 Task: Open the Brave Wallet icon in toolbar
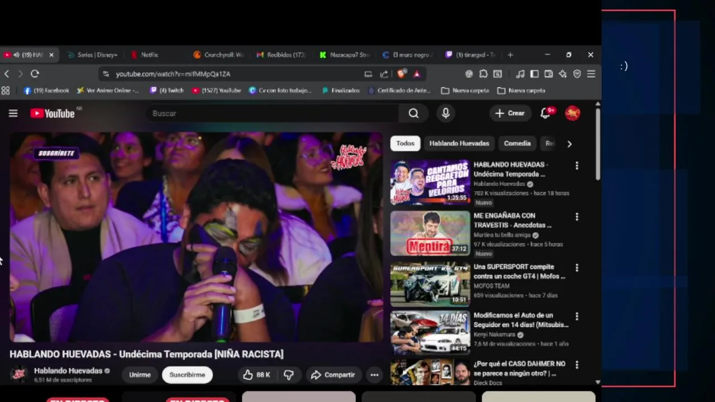click(549, 74)
